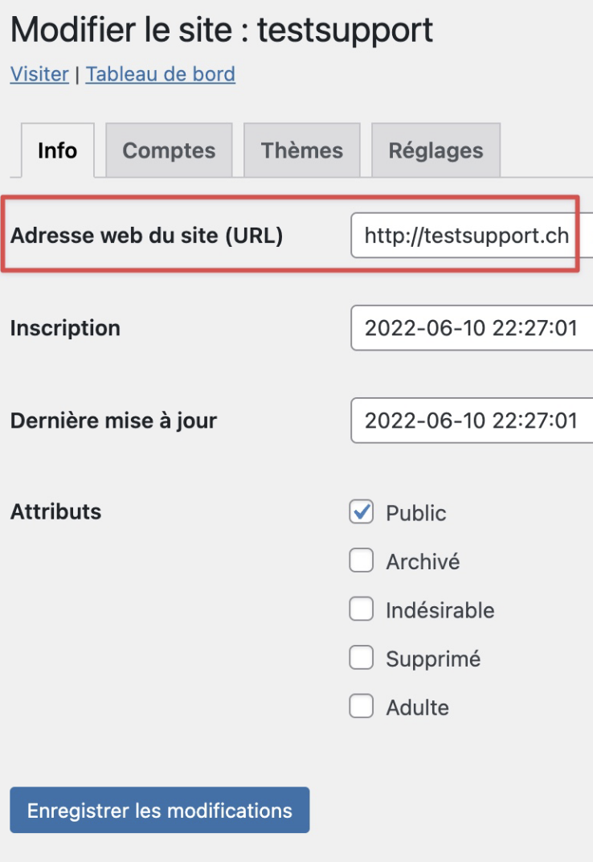The image size is (593, 862).
Task: Select the Info tab
Action: click(57, 150)
